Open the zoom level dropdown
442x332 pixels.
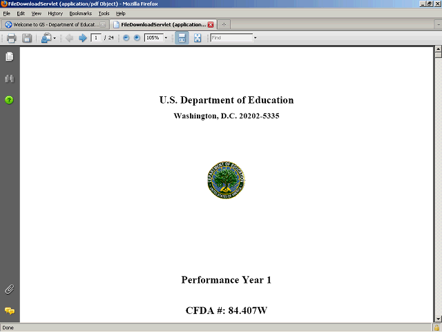166,38
